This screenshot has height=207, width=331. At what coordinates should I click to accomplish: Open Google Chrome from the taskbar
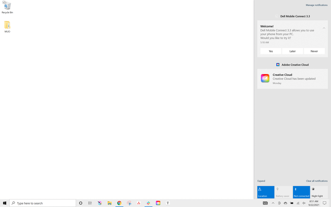pos(119,203)
